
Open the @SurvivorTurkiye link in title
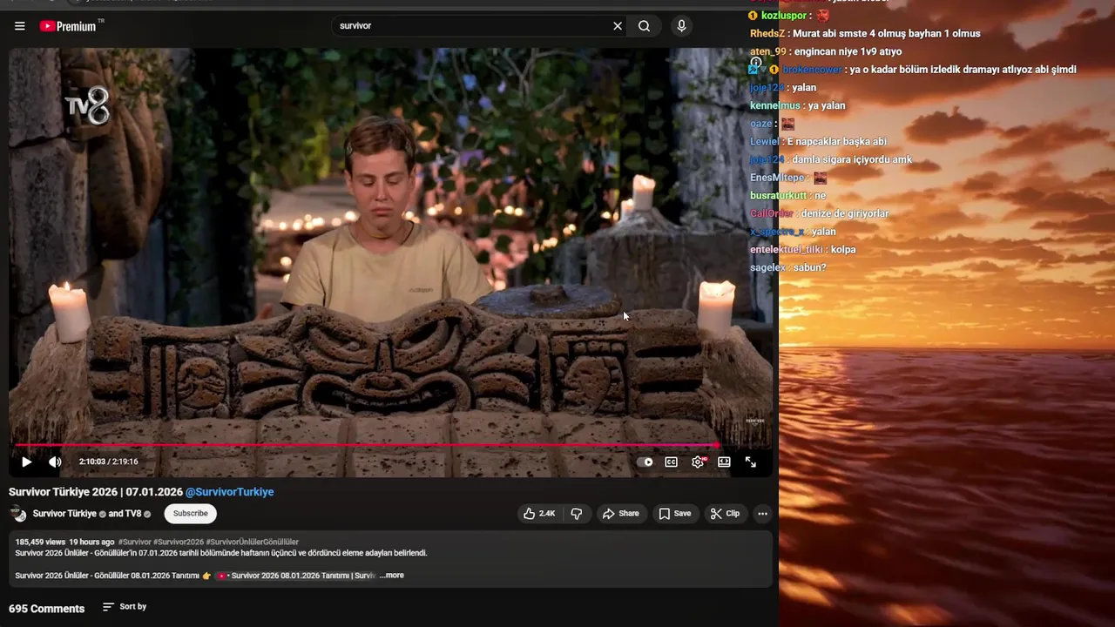230,492
